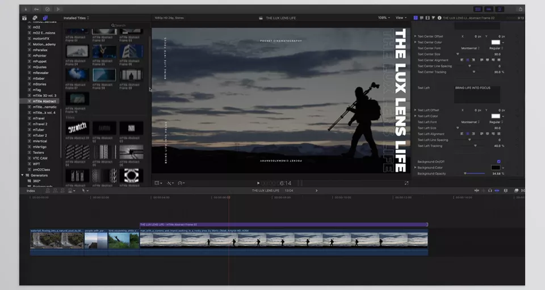Viewport: 545px width, 290px height.
Task: Set Text Left Alignment to right
Action: click(473, 134)
